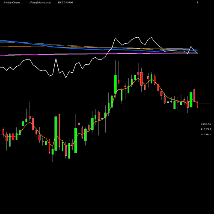Click the 'BSE 540596' symbol label
The height and width of the screenshot is (214, 214).
(65, 3)
